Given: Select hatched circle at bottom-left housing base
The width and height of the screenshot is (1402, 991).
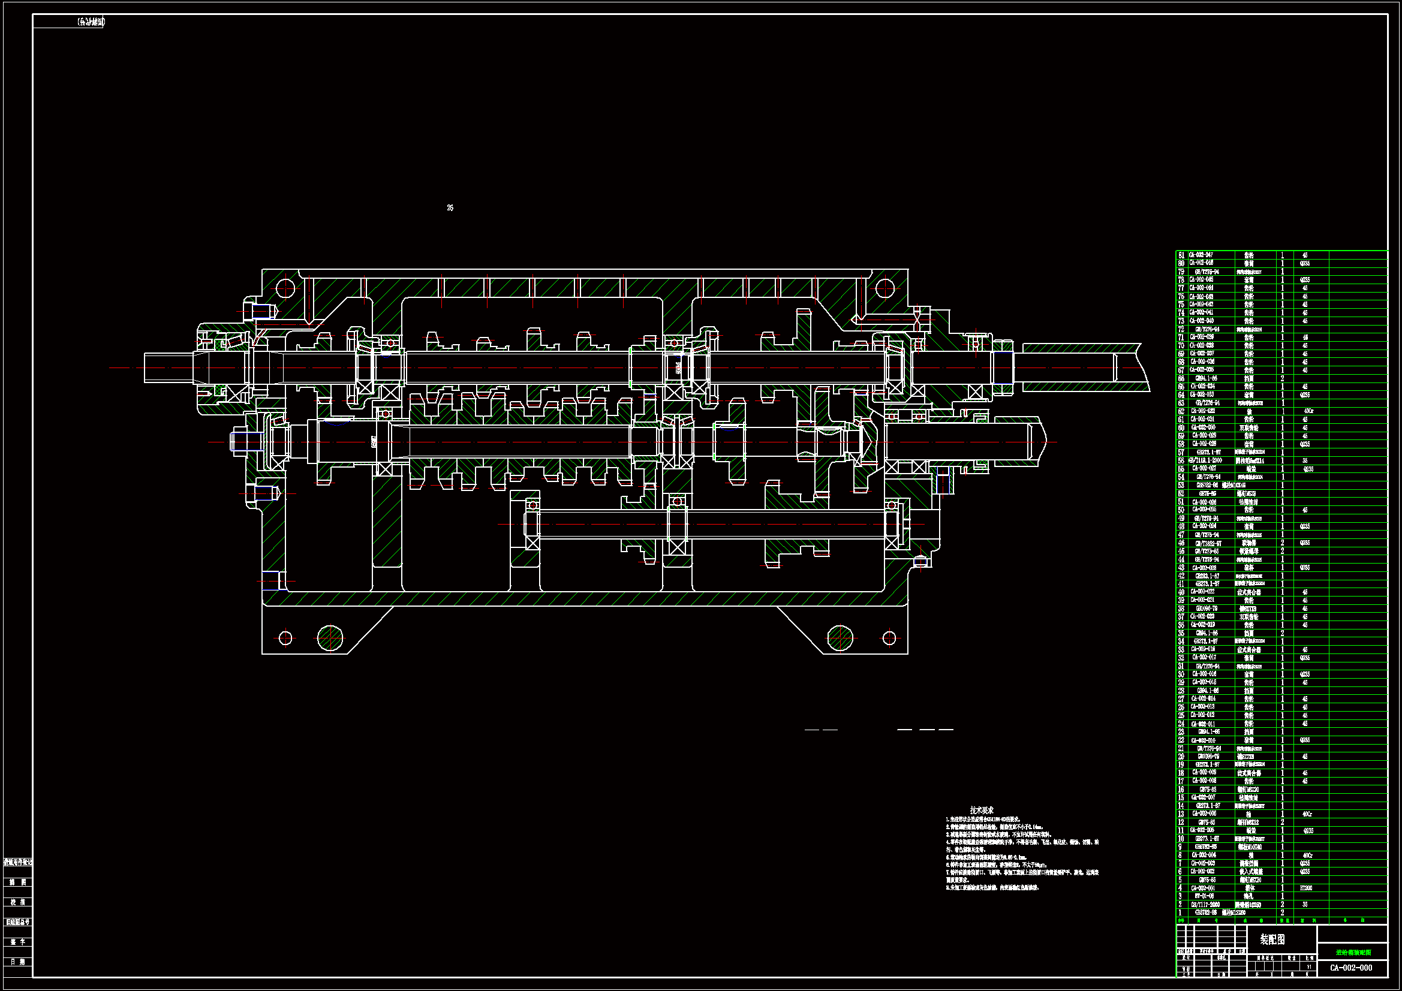Looking at the screenshot, I should tap(330, 638).
